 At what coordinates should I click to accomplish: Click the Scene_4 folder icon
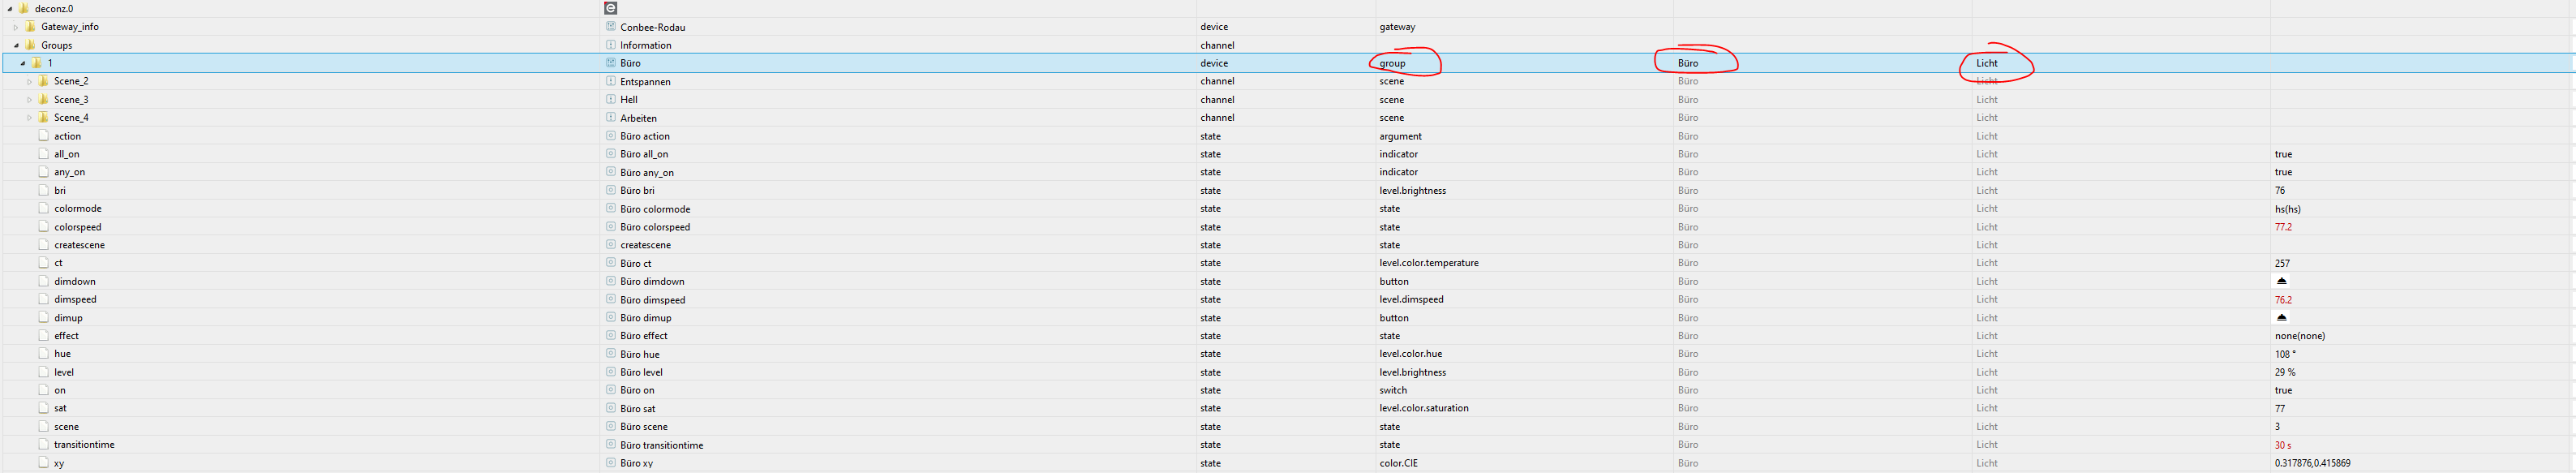point(43,118)
